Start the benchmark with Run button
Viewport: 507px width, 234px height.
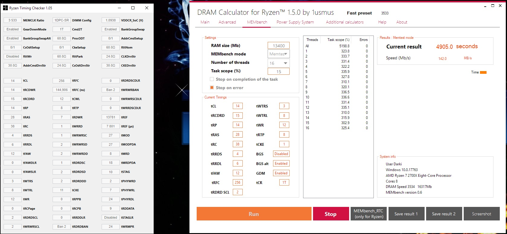click(x=254, y=214)
